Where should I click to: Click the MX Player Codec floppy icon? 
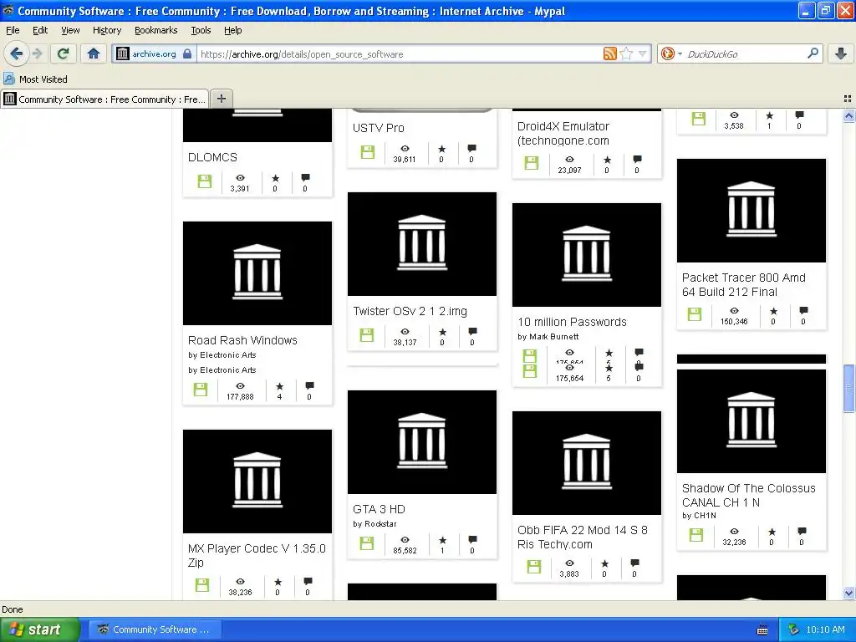pyautogui.click(x=202, y=585)
